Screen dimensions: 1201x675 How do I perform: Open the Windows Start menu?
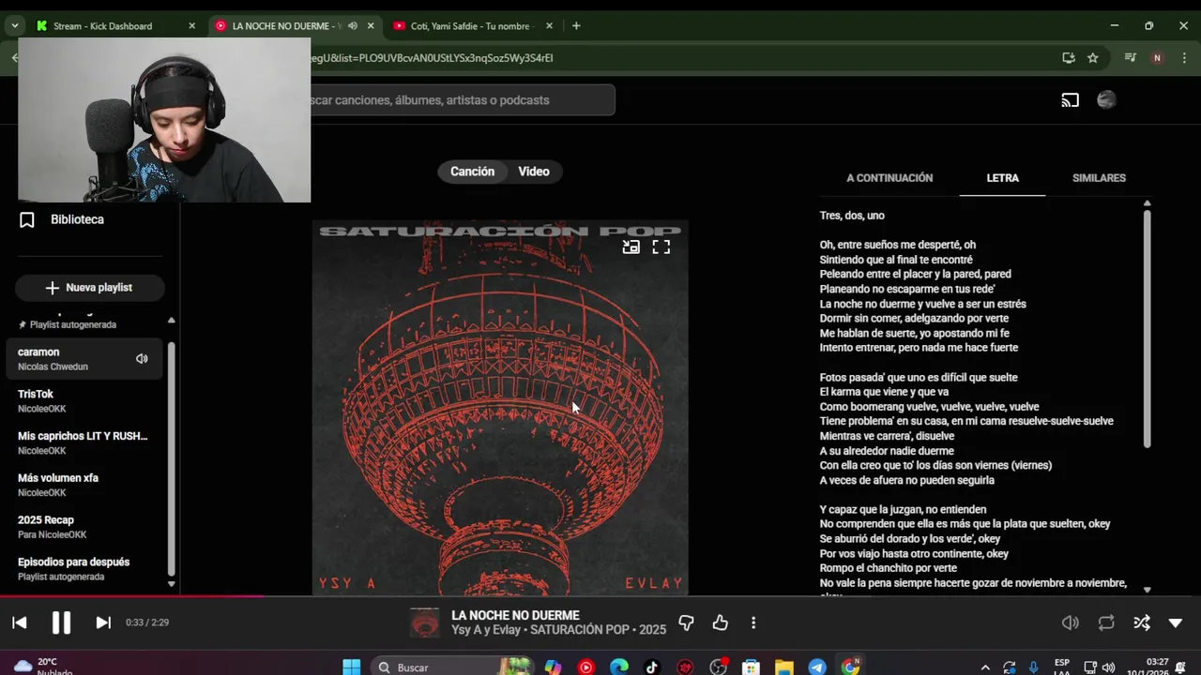(352, 667)
